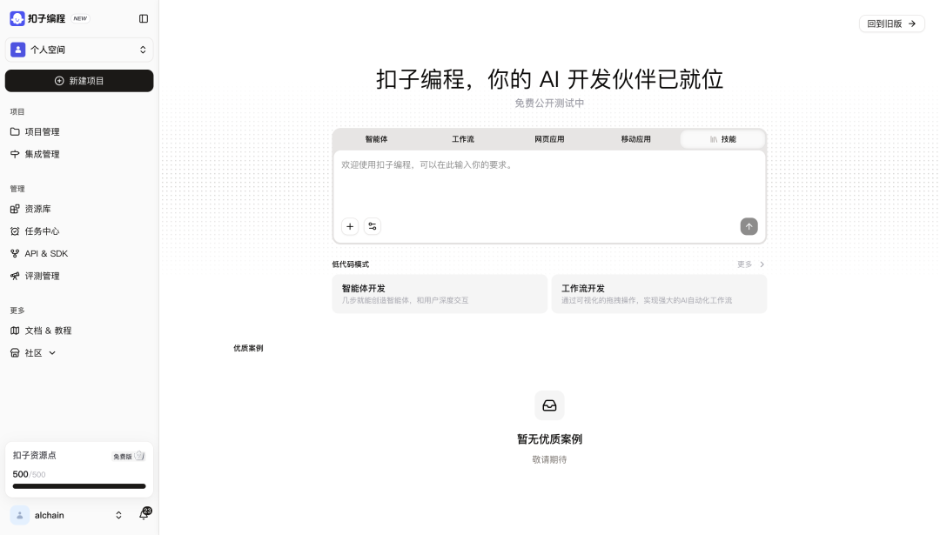Viewport: 940px width, 535px height.
Task: Open the alchain account switcher
Action: [x=67, y=515]
